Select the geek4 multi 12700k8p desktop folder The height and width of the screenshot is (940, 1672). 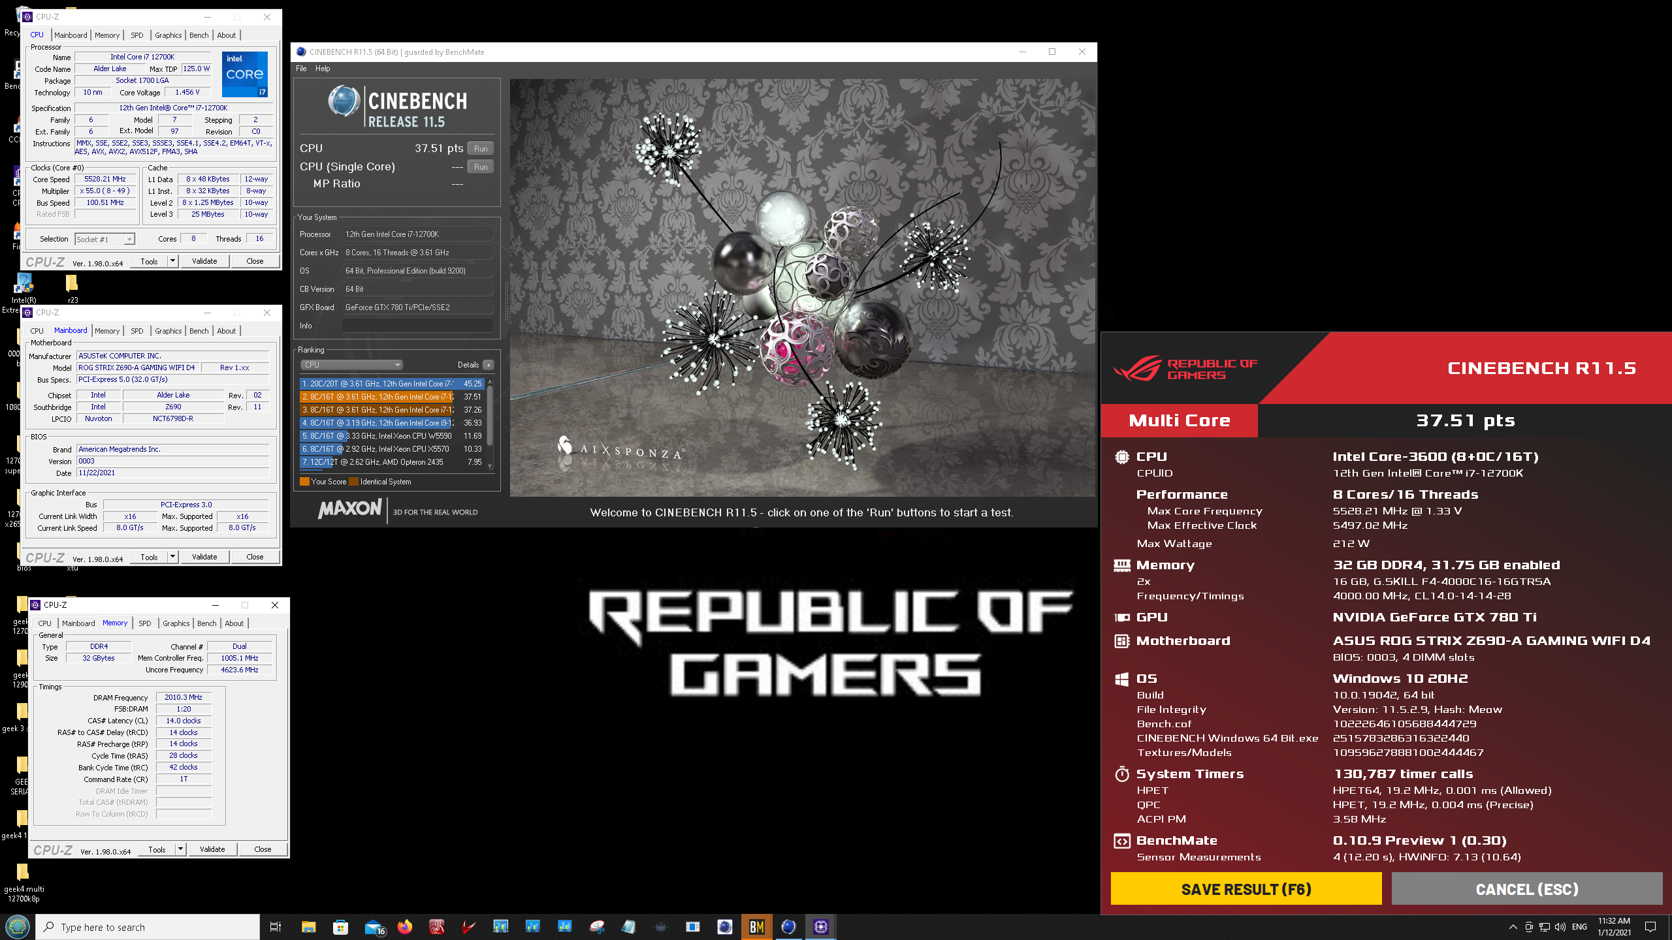[x=24, y=883]
